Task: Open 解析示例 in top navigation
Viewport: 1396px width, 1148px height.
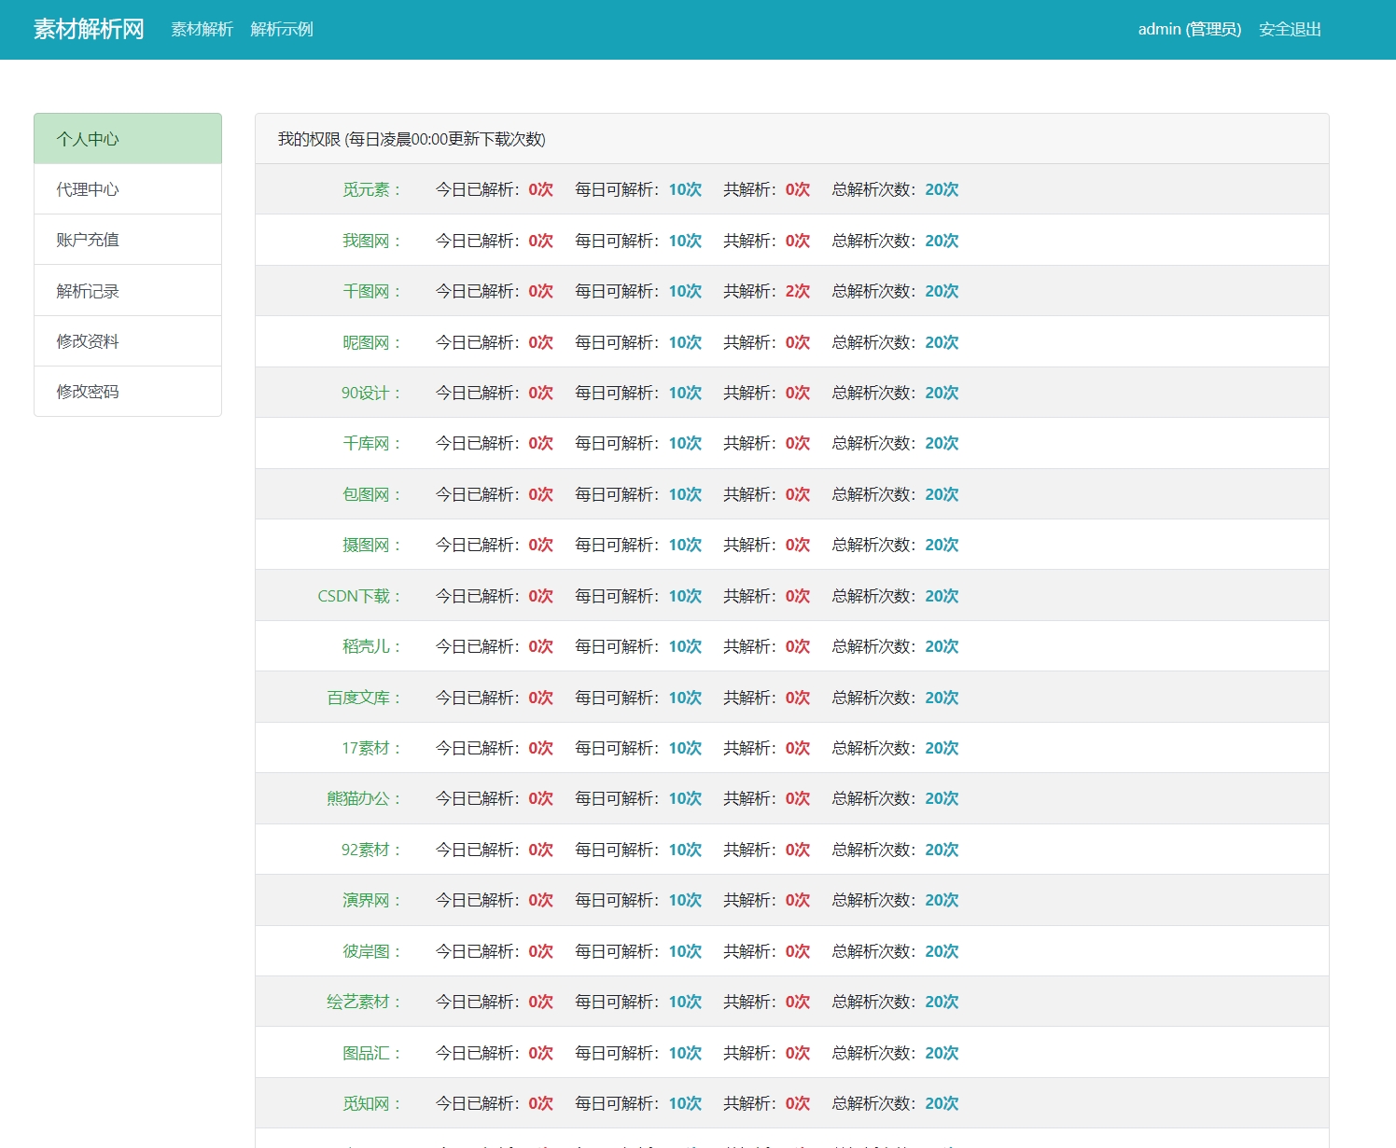Action: point(282,29)
